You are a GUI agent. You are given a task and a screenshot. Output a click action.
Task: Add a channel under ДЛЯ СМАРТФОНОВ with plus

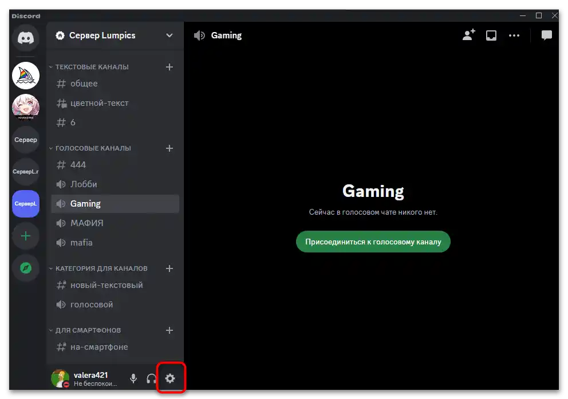point(169,330)
